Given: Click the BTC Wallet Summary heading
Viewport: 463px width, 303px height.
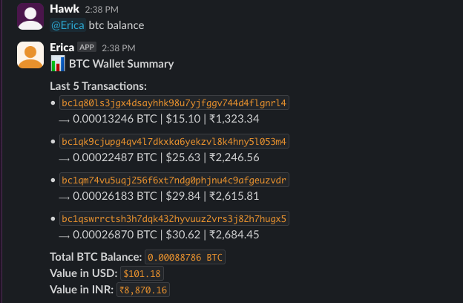Looking at the screenshot, I should (x=121, y=64).
